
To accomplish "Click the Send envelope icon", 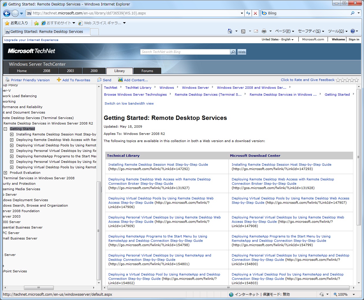I will (x=99, y=80).
